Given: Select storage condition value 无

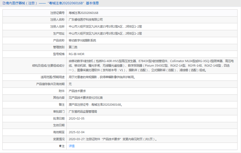Looking at the screenshot, I should click(x=70, y=84).
